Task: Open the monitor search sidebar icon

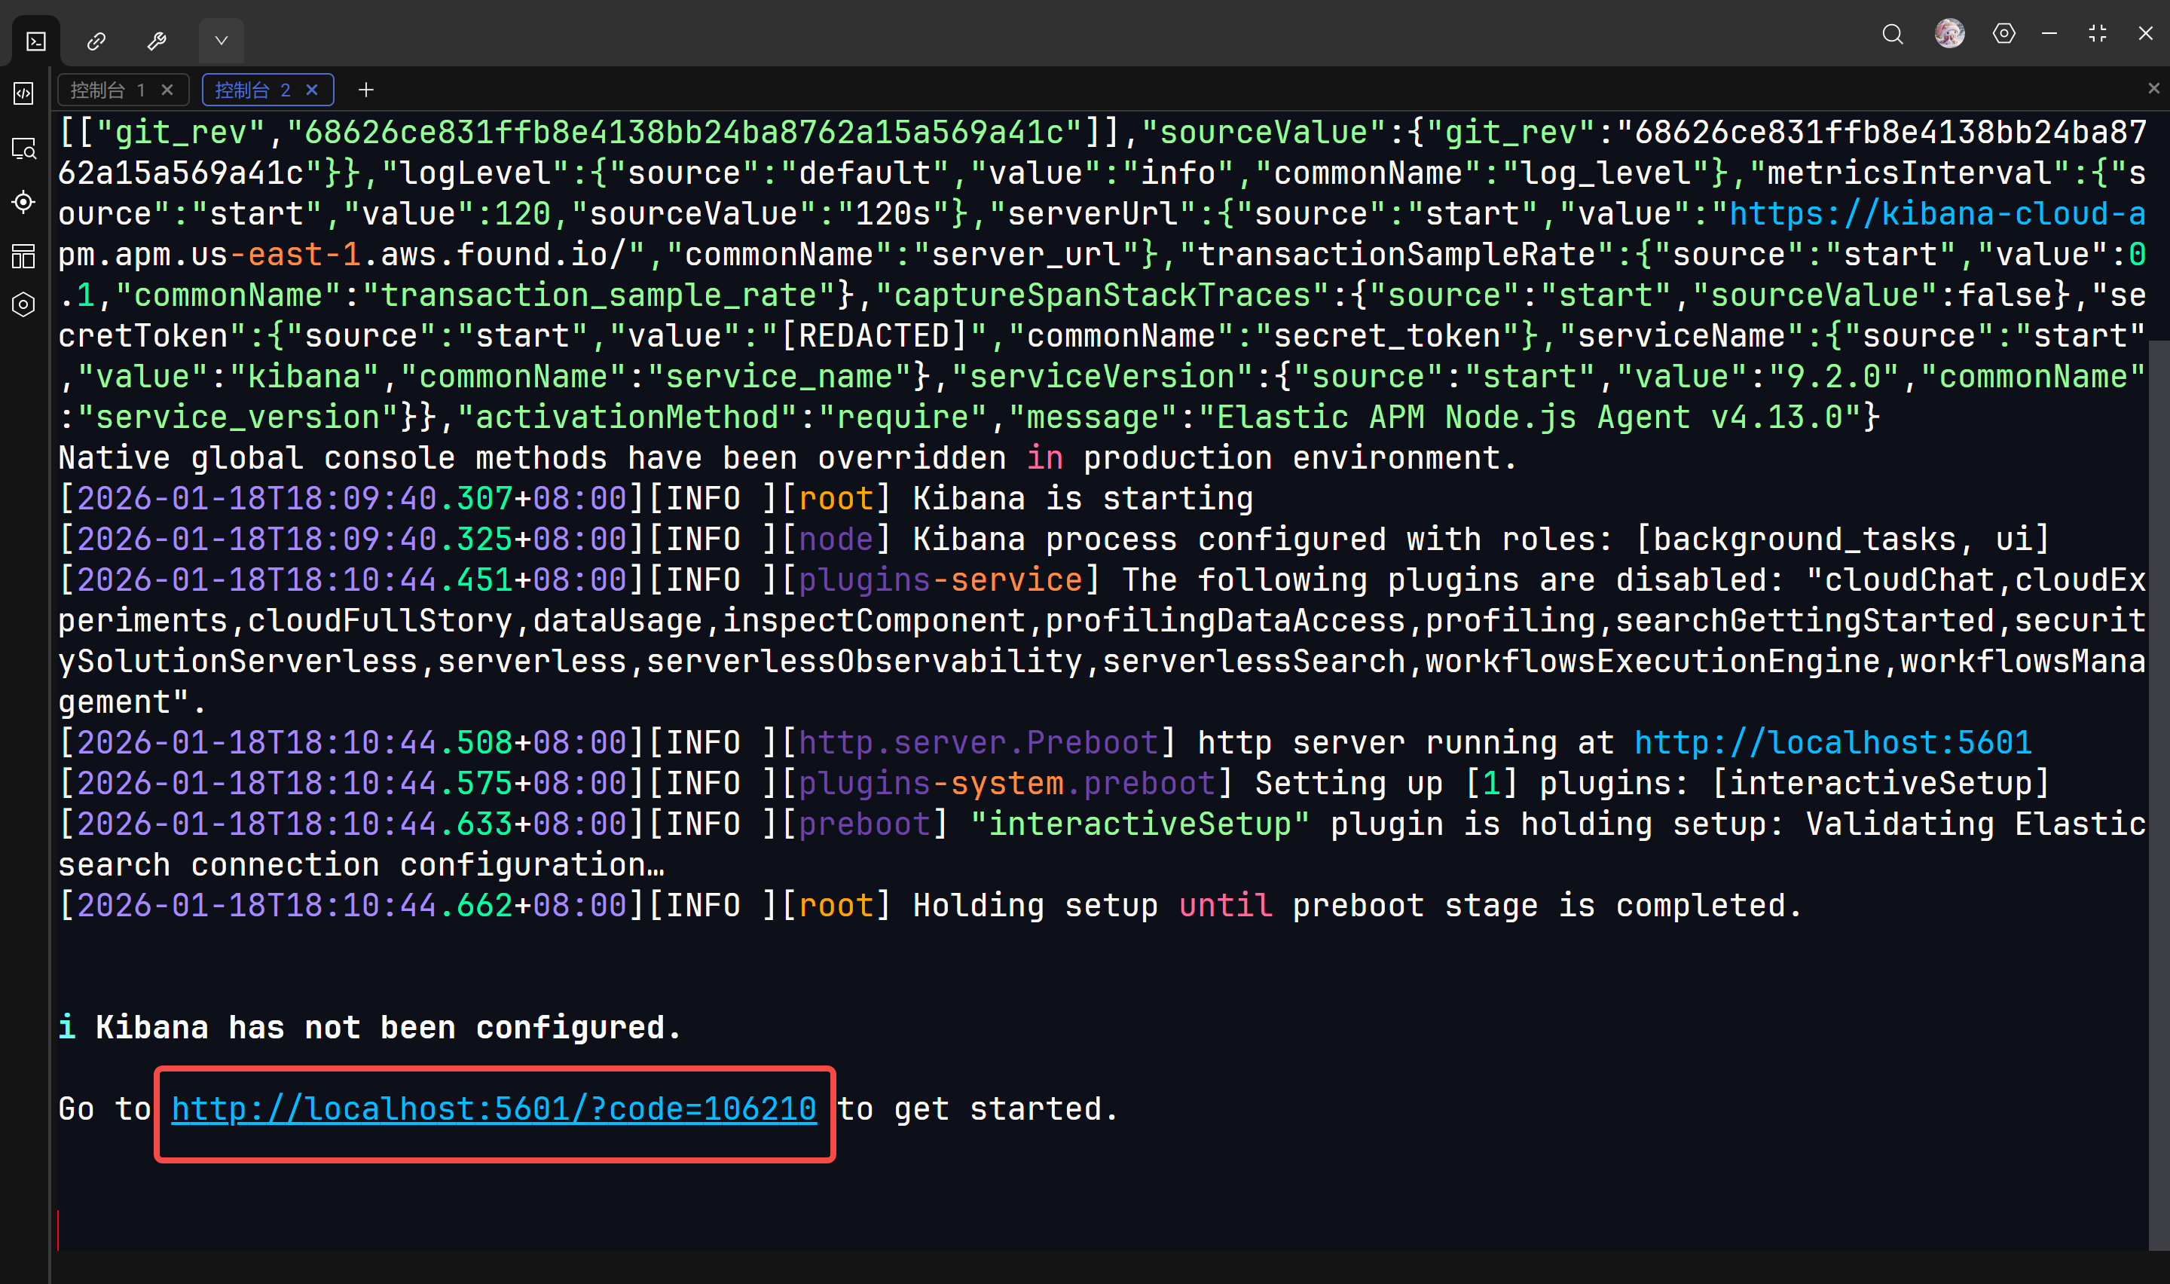Action: 23,148
